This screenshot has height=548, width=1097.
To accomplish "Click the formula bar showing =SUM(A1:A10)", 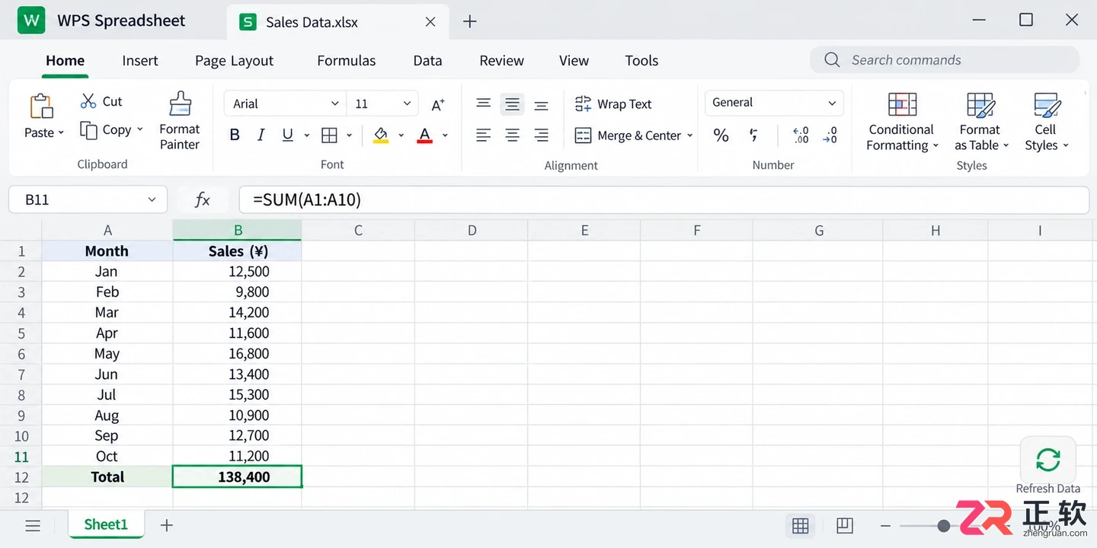I will click(x=664, y=200).
